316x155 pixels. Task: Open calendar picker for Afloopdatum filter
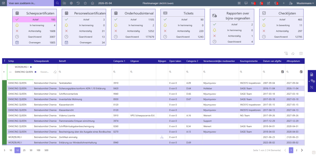click(x=301, y=72)
